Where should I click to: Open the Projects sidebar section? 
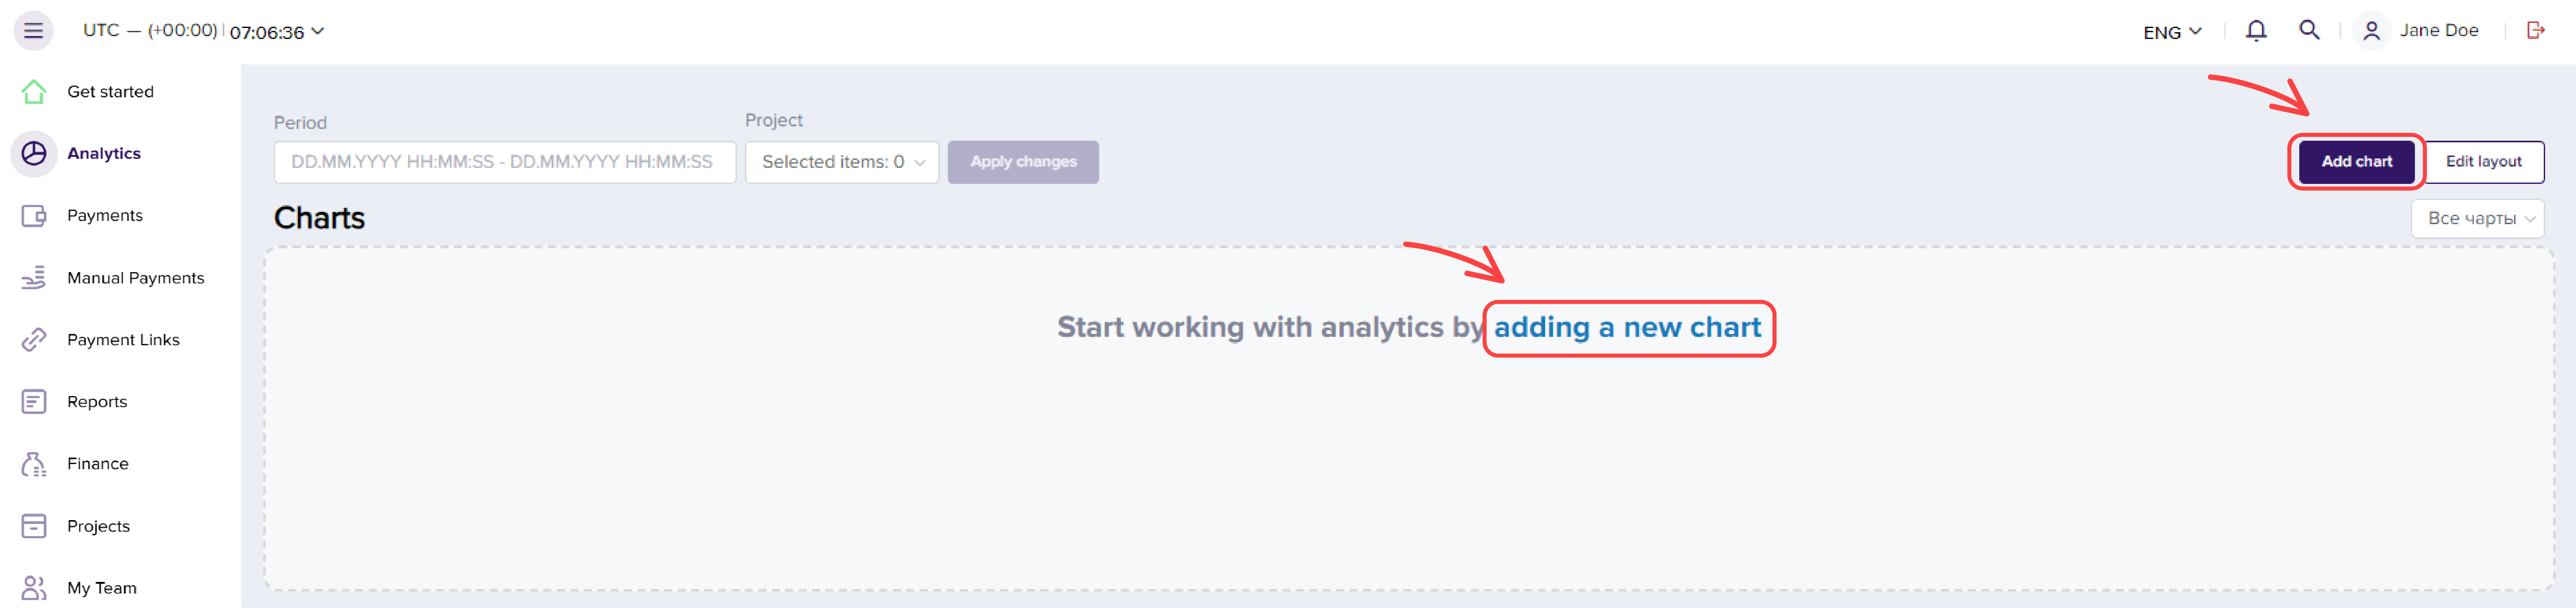click(98, 526)
